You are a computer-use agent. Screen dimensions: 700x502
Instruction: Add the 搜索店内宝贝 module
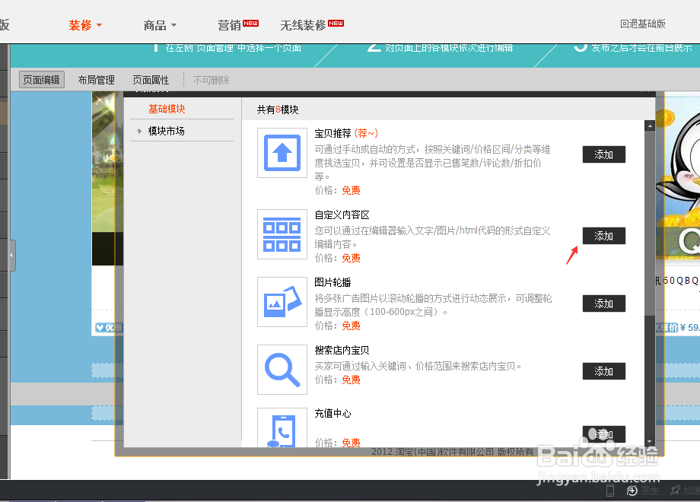point(603,371)
